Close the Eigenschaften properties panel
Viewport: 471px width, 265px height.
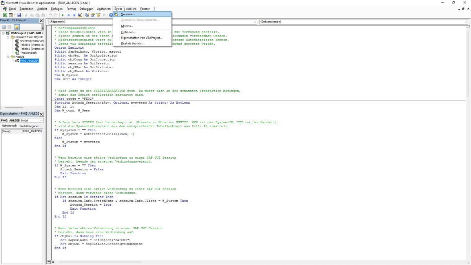tap(42, 114)
